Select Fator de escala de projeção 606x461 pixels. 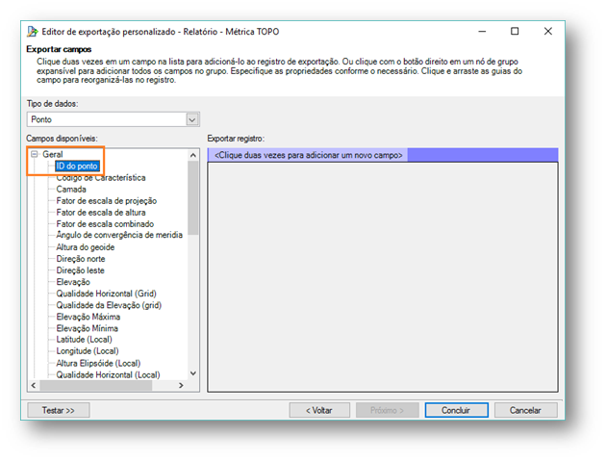[106, 201]
